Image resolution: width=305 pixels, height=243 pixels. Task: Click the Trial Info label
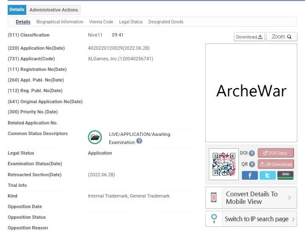click(x=17, y=185)
